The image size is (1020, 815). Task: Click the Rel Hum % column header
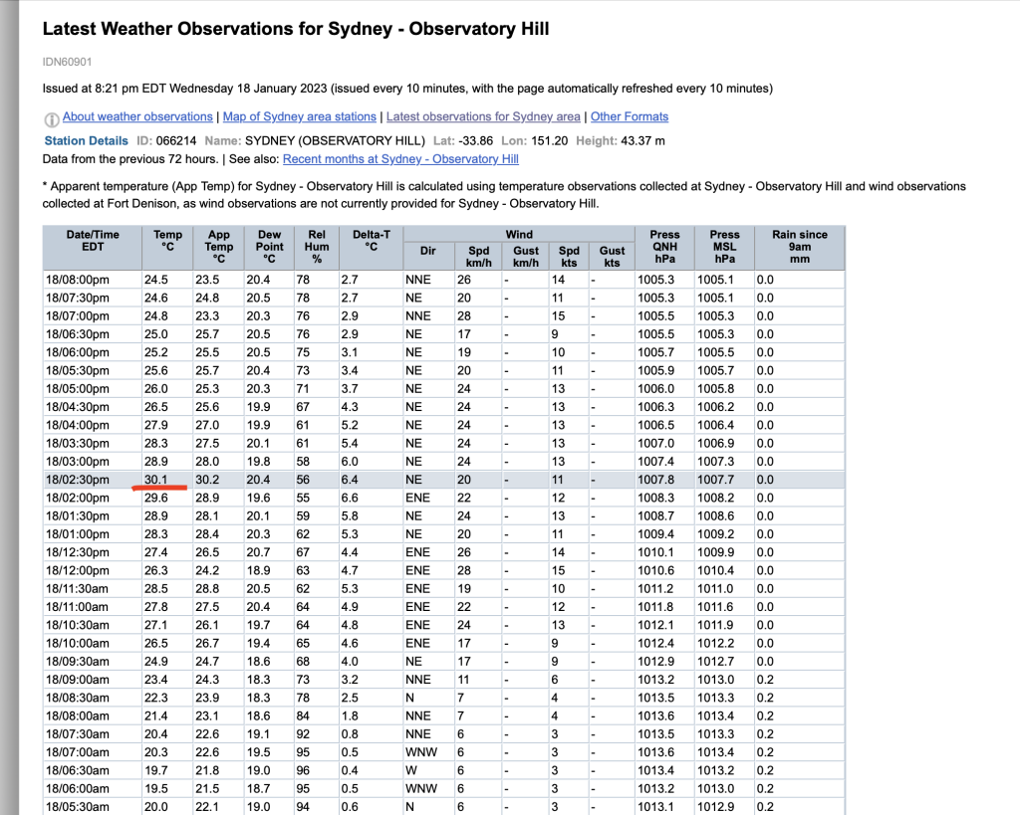click(317, 248)
